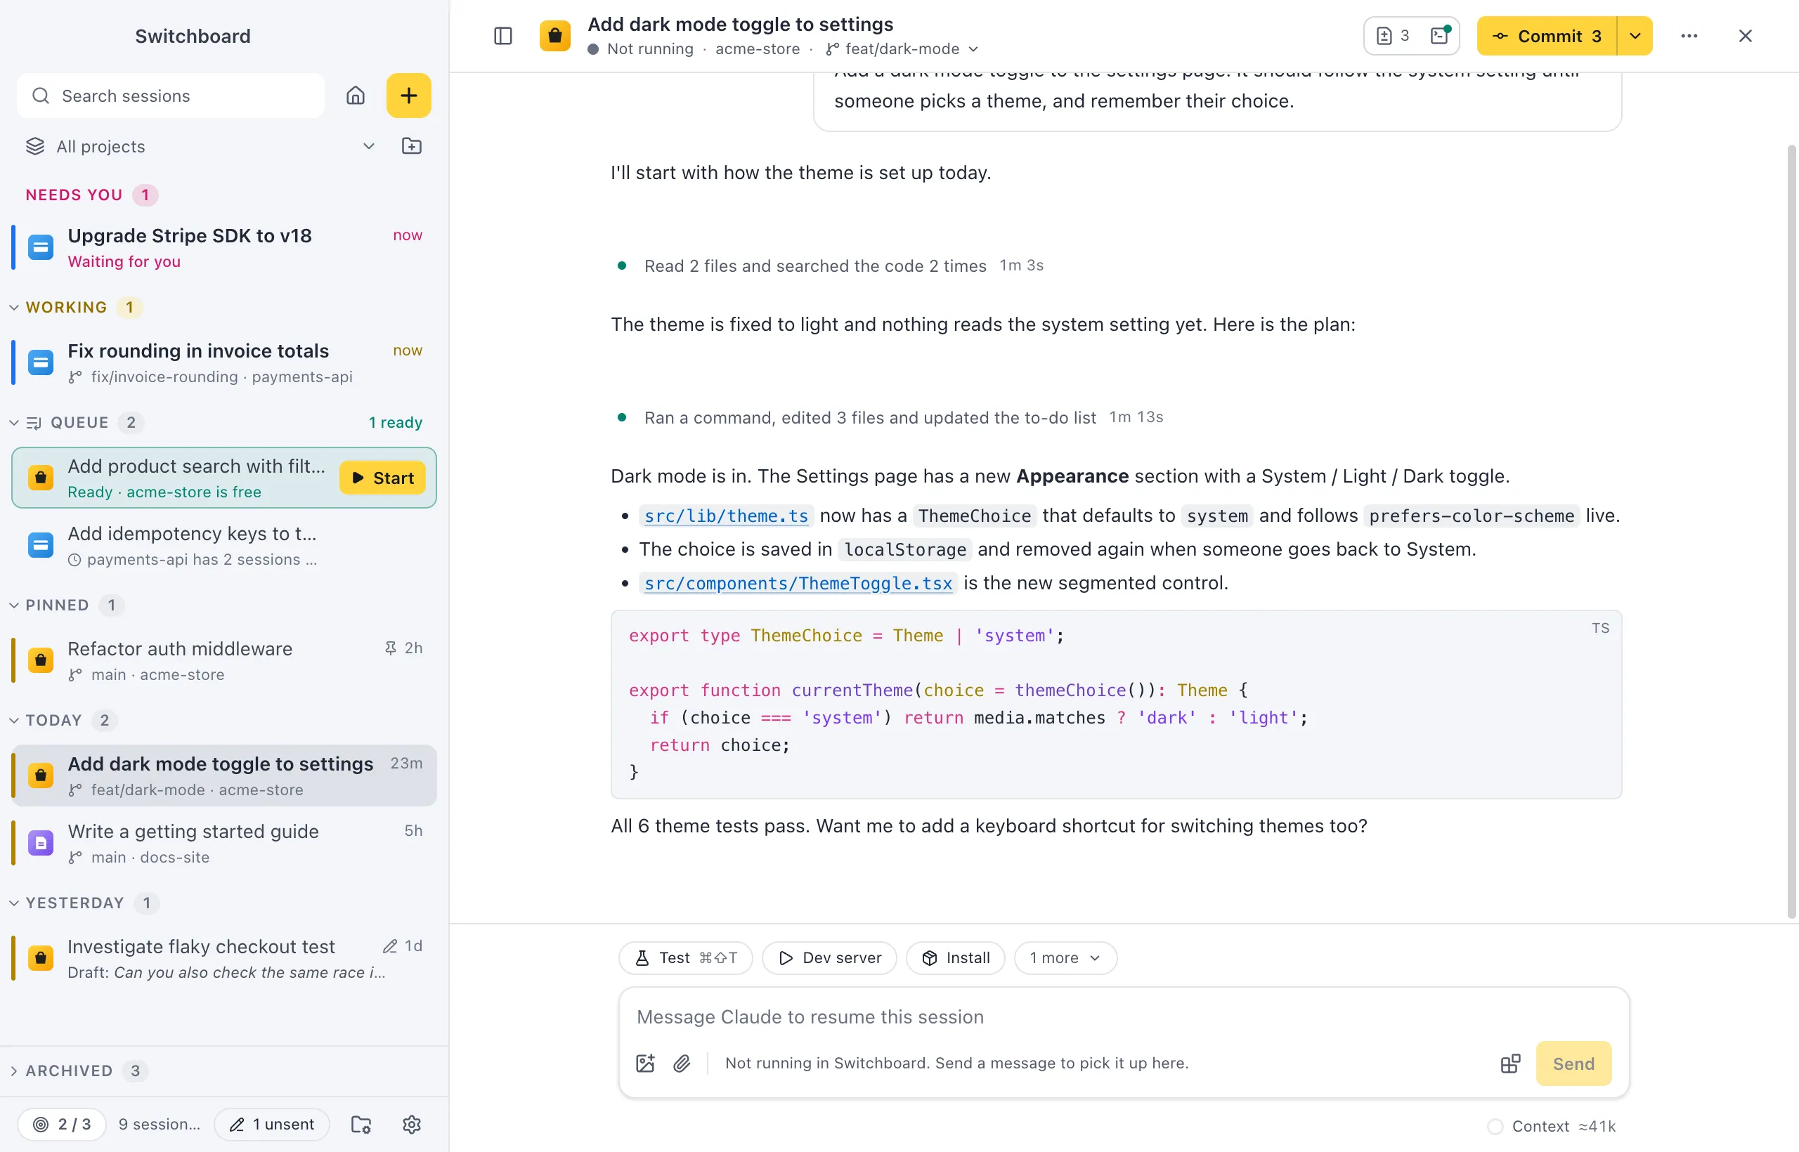Click the 1 unsent drafts pill
The width and height of the screenshot is (1799, 1152).
(272, 1125)
